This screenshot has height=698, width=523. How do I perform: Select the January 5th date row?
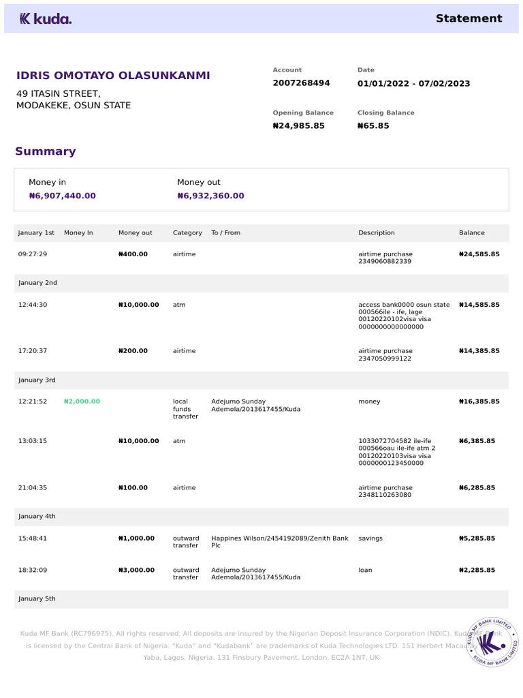pos(37,599)
